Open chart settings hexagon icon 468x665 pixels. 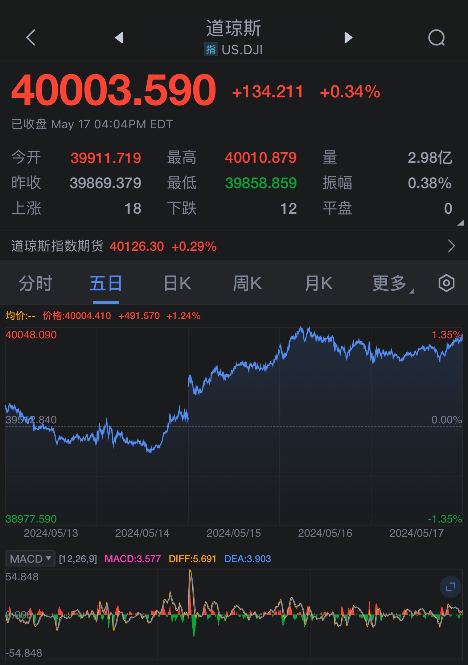coord(446,283)
